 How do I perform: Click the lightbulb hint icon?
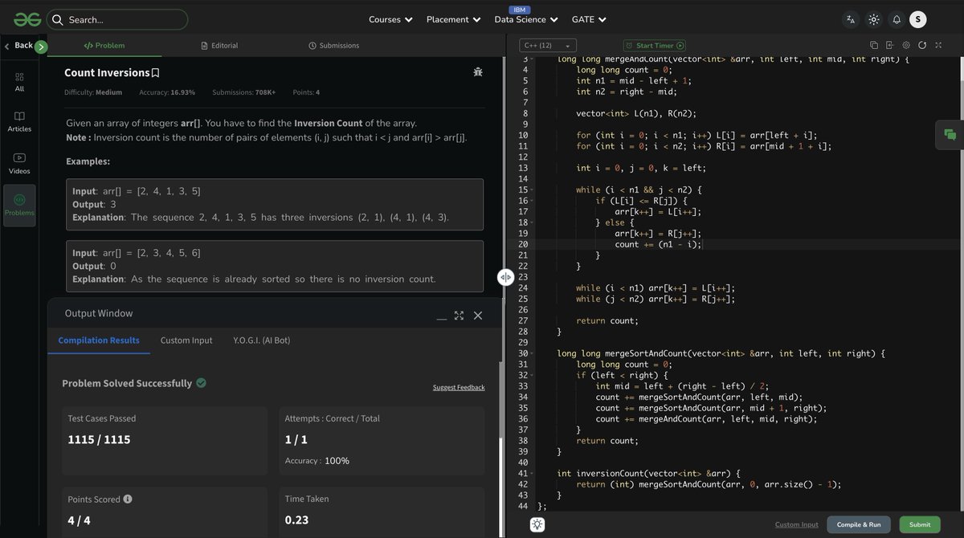537,524
